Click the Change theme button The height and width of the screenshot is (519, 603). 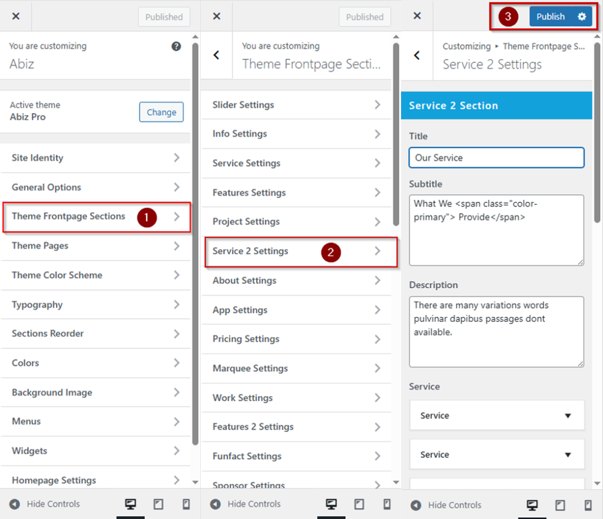point(161,112)
